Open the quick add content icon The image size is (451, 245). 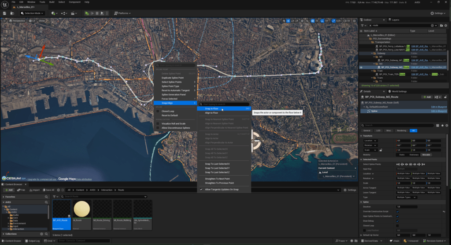point(54,13)
